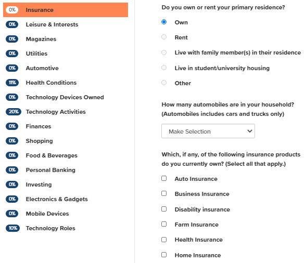Check the Home Insurance box
This screenshot has width=305, height=263.
point(164,255)
